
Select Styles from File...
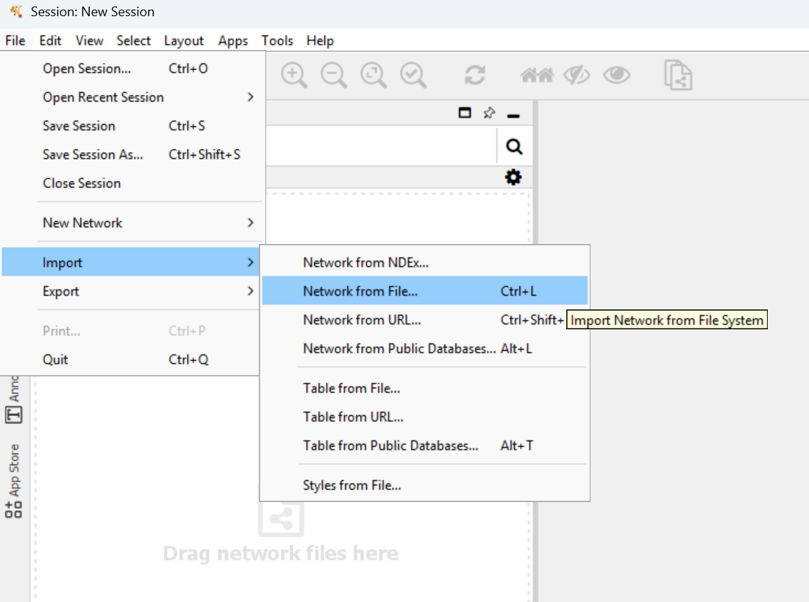tap(424, 485)
